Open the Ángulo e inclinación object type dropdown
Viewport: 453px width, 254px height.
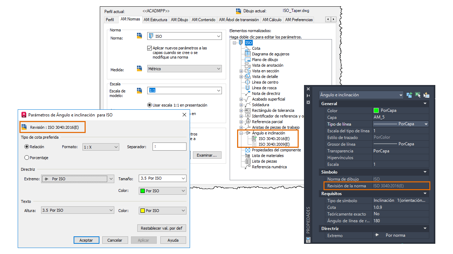361,95
